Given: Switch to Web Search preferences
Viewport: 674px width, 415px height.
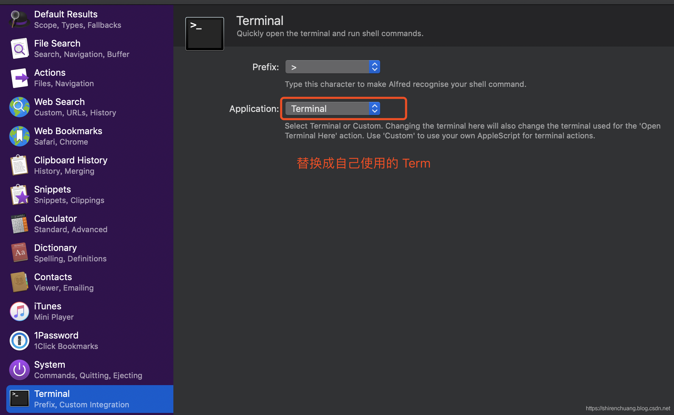Looking at the screenshot, I should [x=90, y=107].
